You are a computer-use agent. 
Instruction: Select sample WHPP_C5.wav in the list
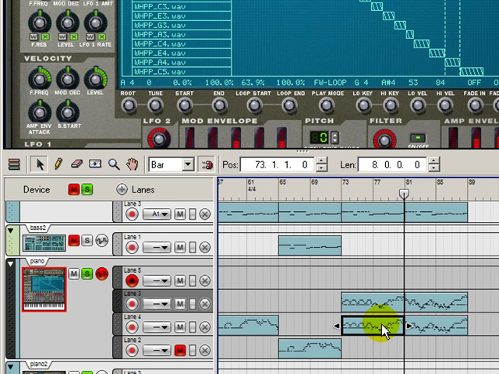pyautogui.click(x=182, y=72)
